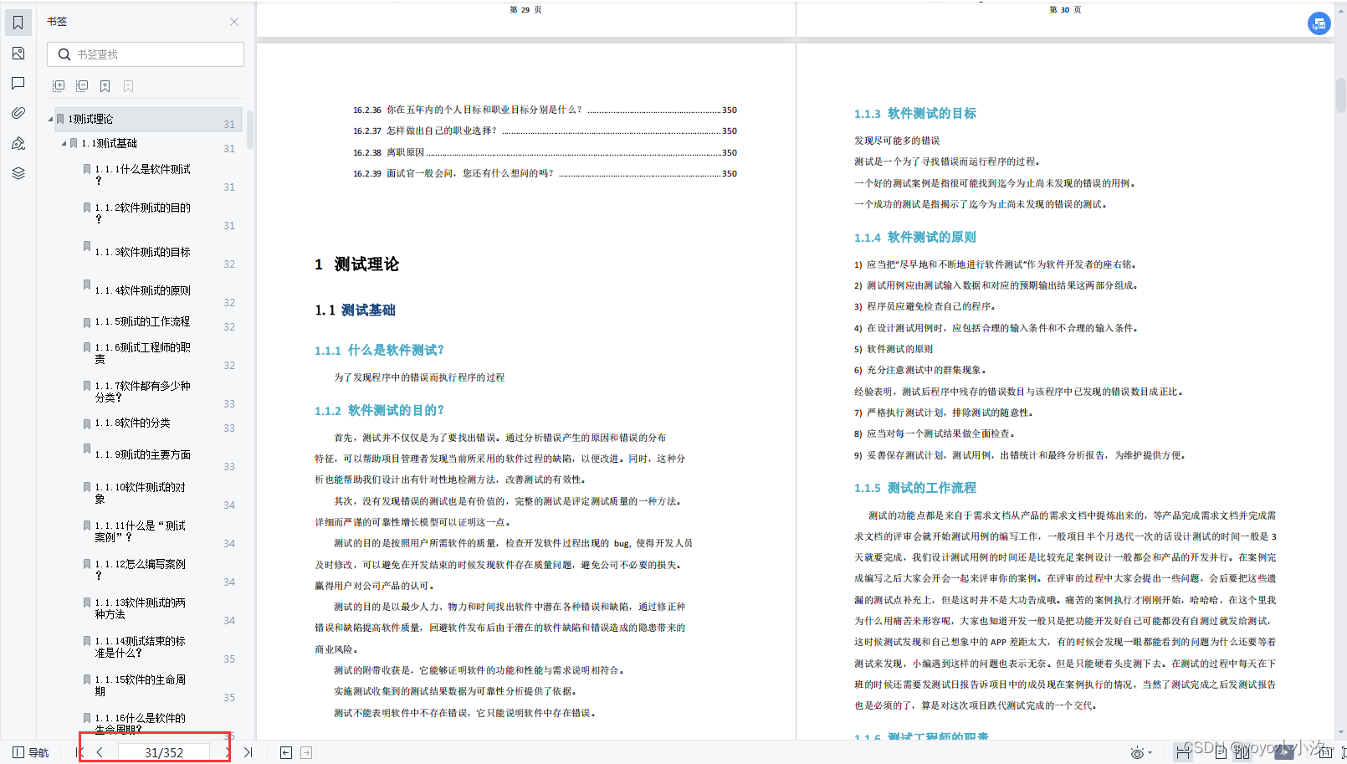Go to previous page arrow
Screen dimensions: 1347x764
[100, 752]
